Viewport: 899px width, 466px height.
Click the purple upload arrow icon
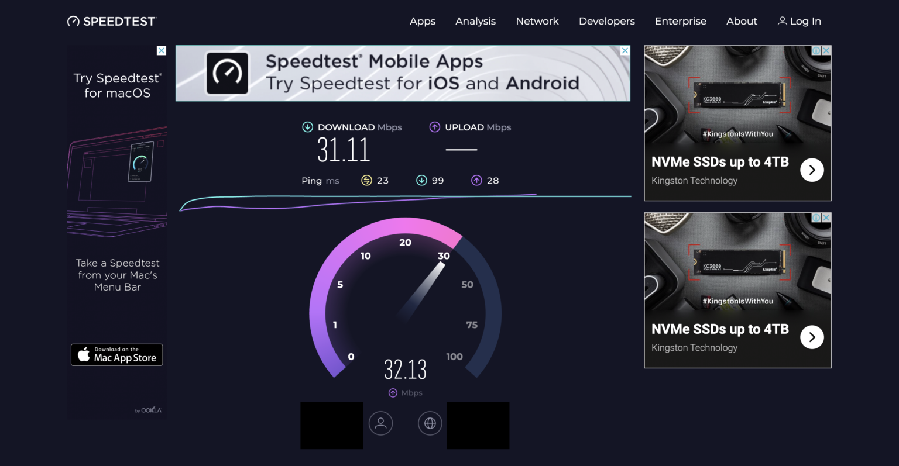point(435,126)
